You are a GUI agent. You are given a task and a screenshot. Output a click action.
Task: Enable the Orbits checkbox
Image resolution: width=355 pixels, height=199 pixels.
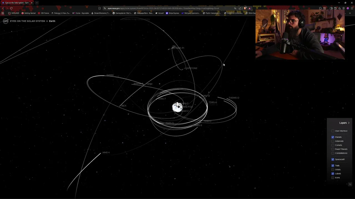(x=333, y=169)
